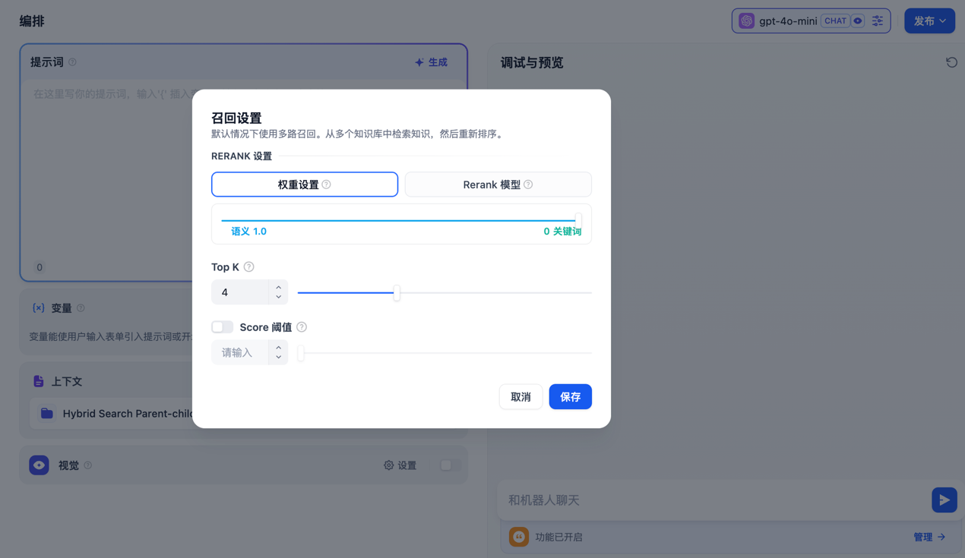This screenshot has width=965, height=558.
Task: Click the Score 阈值 input field
Action: [240, 353]
